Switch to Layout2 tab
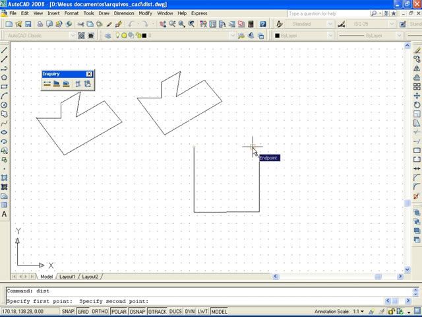Viewport: 422px width, 317px height. click(90, 277)
